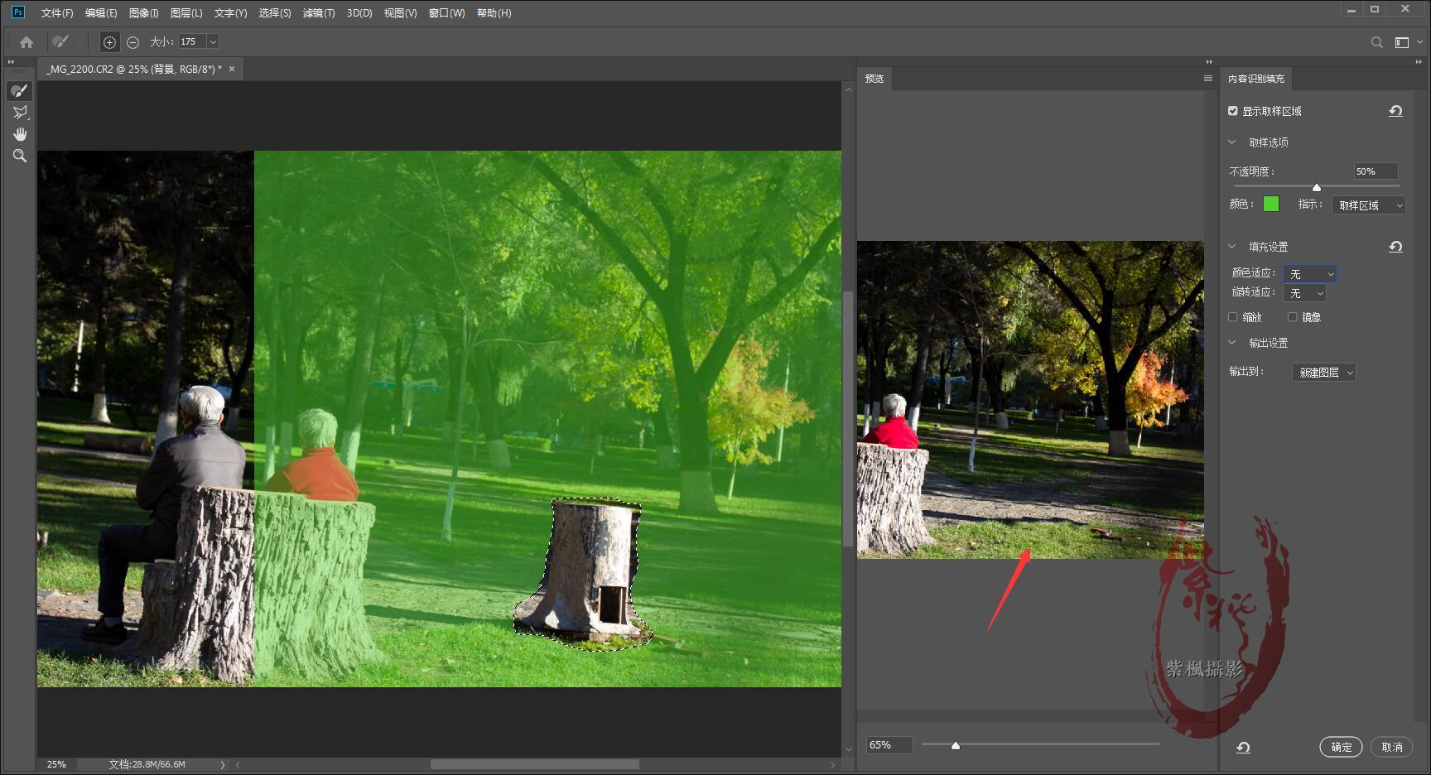Click the green sampling color swatch
This screenshot has height=775, width=1431.
(1271, 204)
